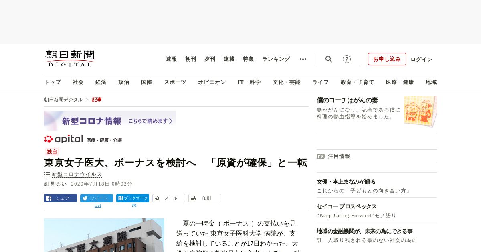Go to the オピニオン navigation tab
481x252 pixels.
(212, 82)
